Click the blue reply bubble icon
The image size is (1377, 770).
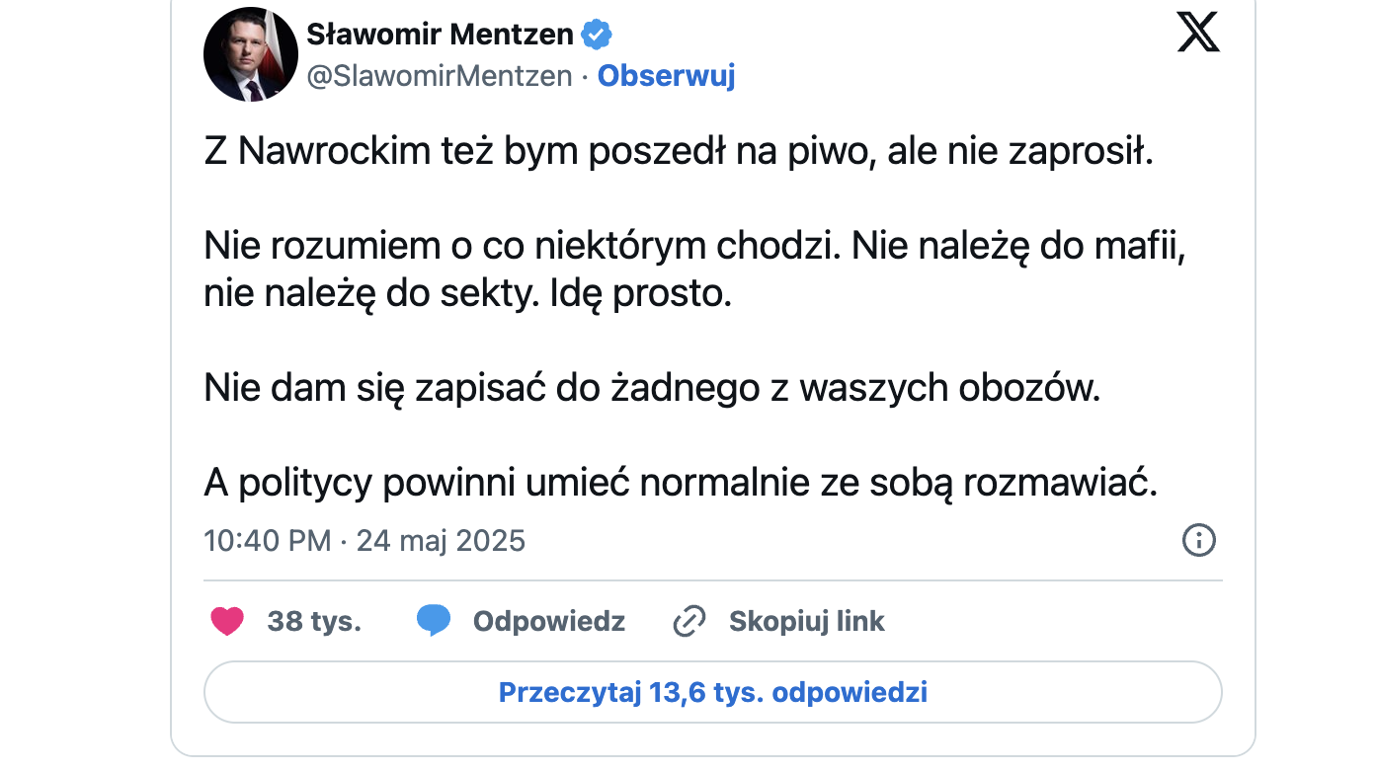pyautogui.click(x=434, y=621)
